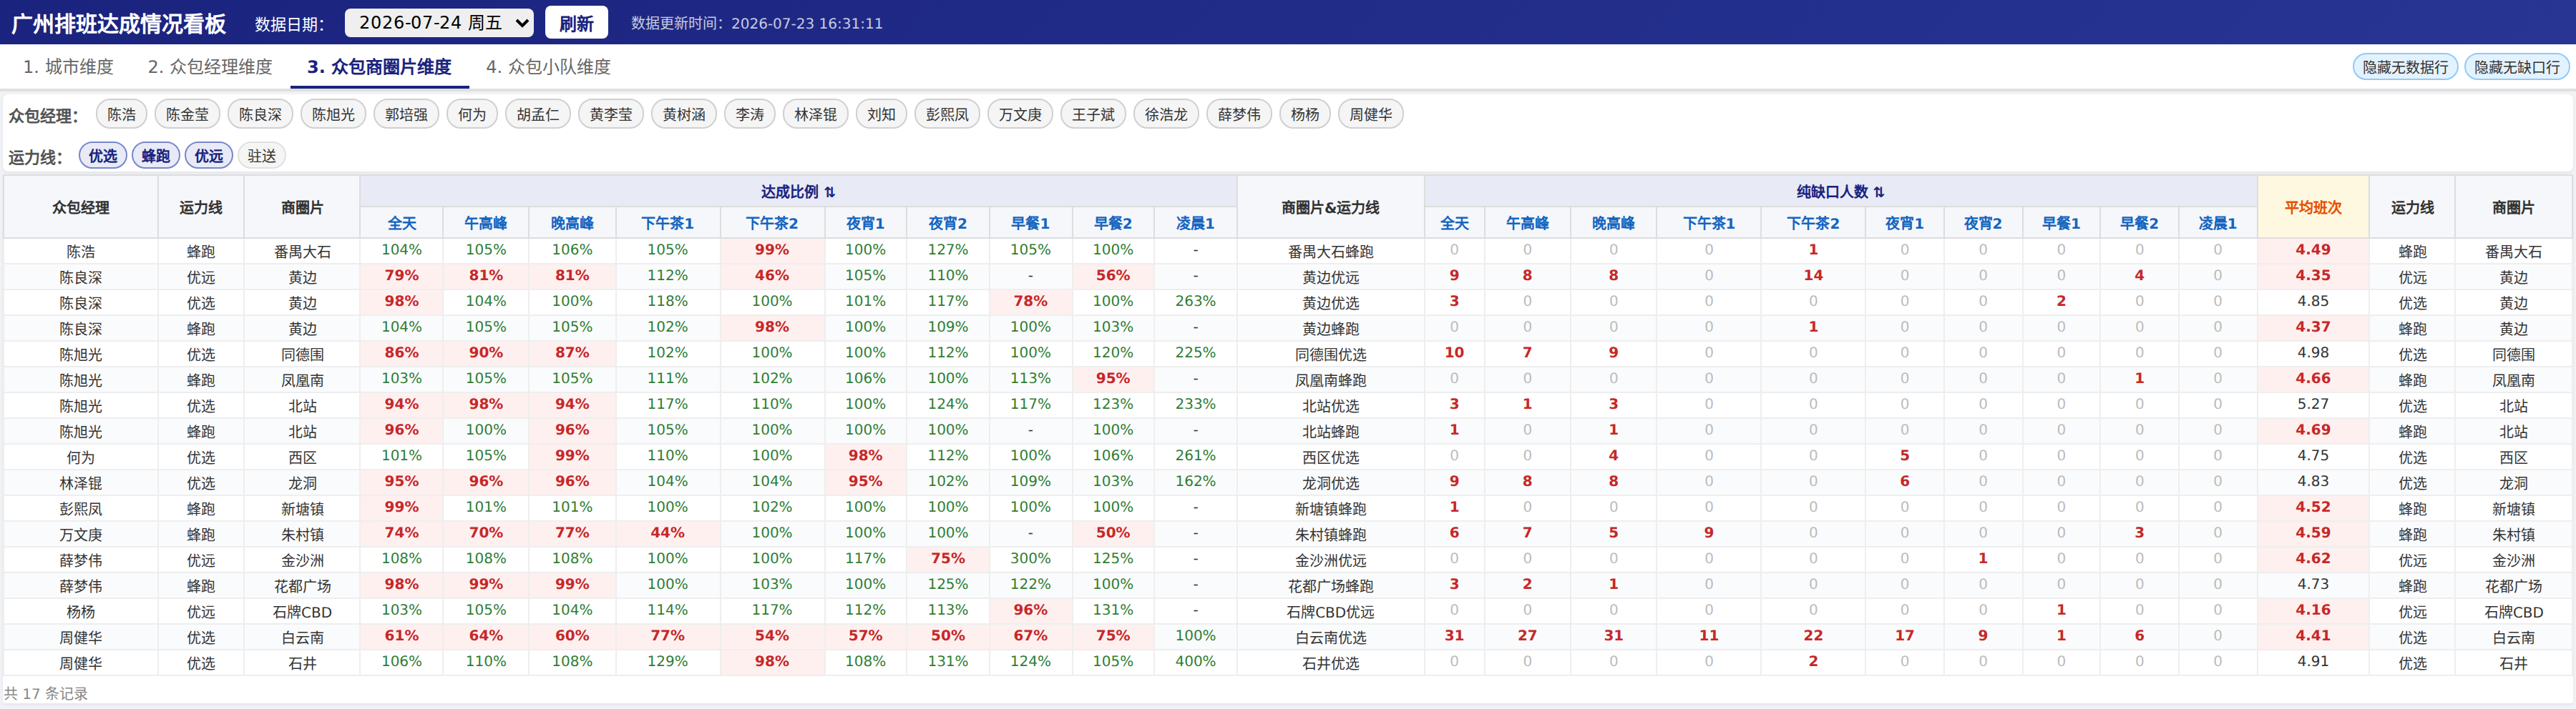Click the 何为 chip in the manager filter bar
The height and width of the screenshot is (709, 2576).
coord(472,115)
